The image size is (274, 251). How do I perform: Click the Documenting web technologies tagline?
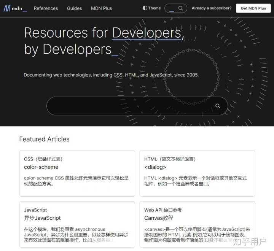tap(111, 75)
